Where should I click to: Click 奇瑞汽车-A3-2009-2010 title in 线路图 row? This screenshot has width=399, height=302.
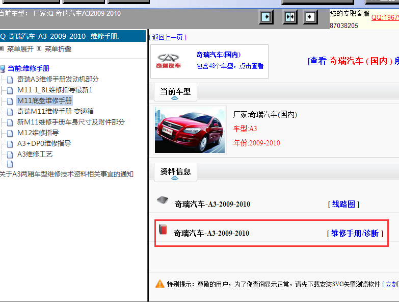click(x=212, y=204)
